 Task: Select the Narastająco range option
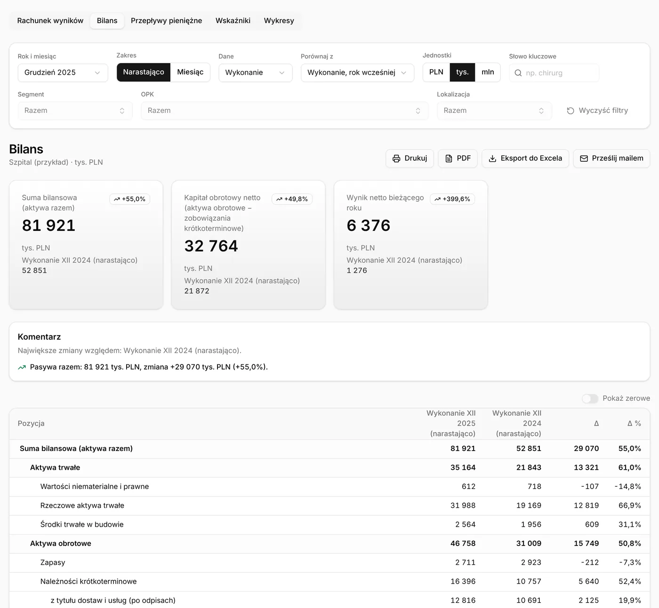point(144,72)
